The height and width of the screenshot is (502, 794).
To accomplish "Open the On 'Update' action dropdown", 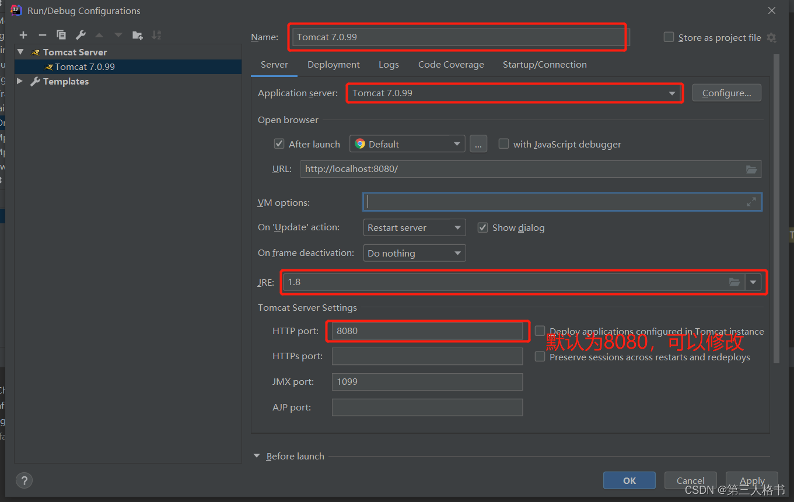I will click(414, 227).
